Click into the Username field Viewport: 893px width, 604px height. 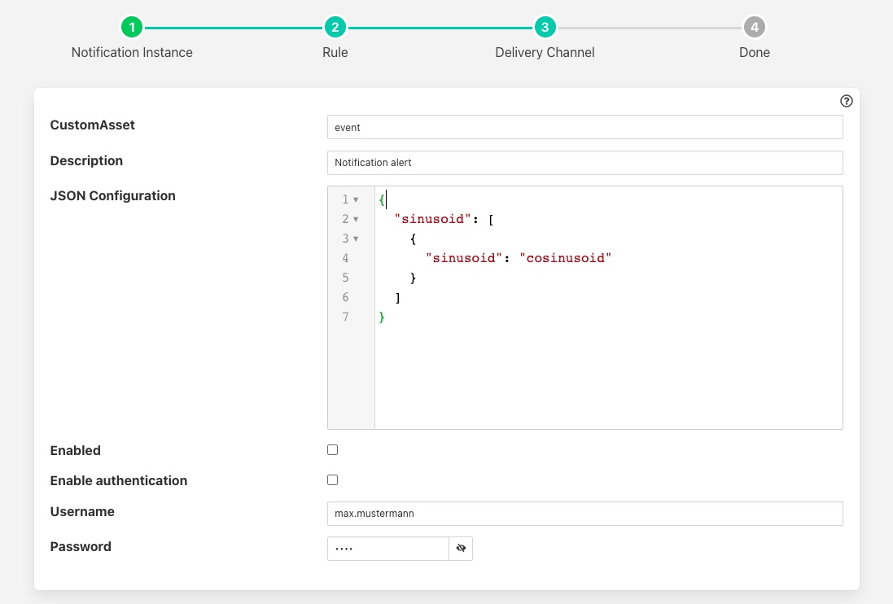coord(584,514)
